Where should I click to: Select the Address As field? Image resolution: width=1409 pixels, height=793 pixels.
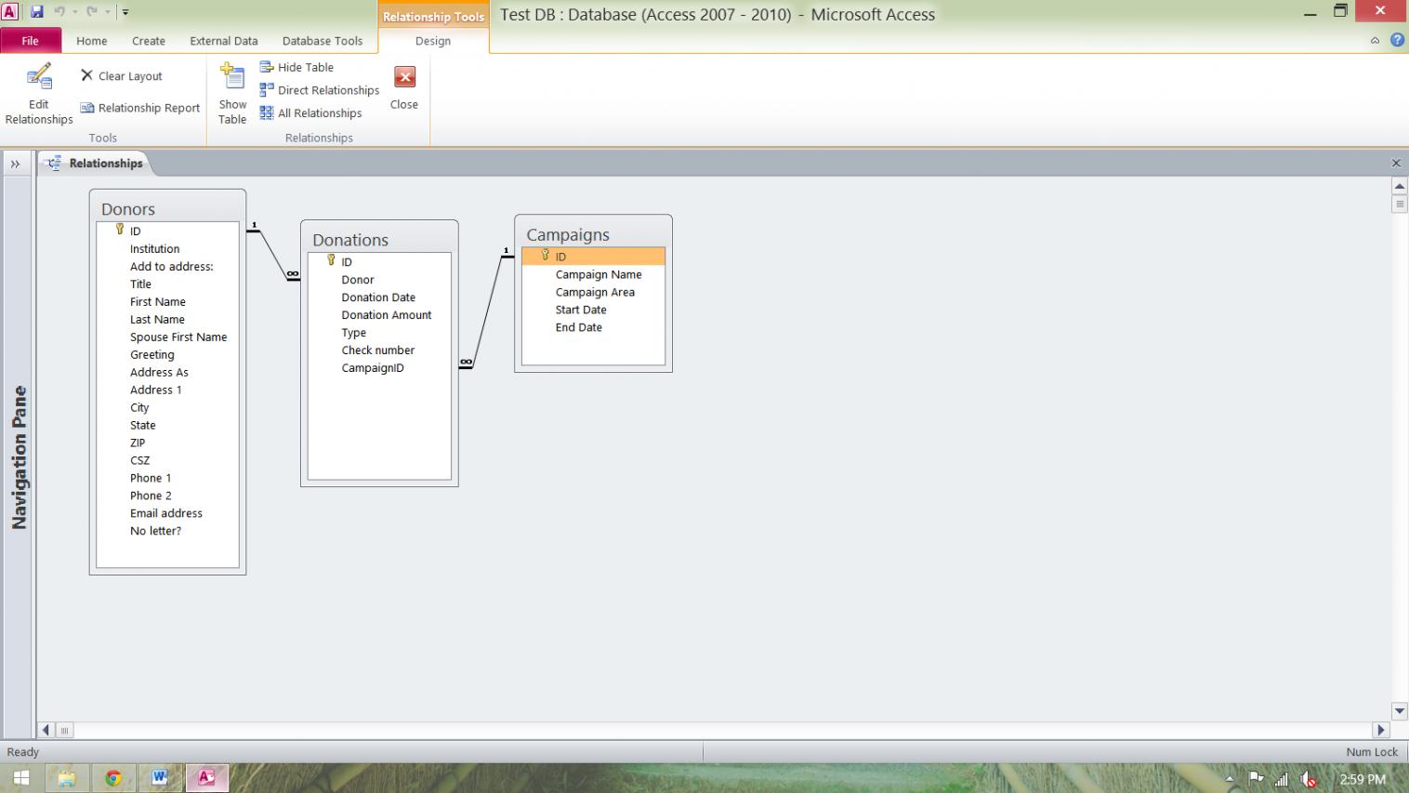167,373
